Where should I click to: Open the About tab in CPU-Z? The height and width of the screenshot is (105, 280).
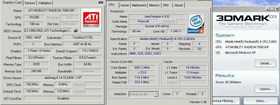179,5
